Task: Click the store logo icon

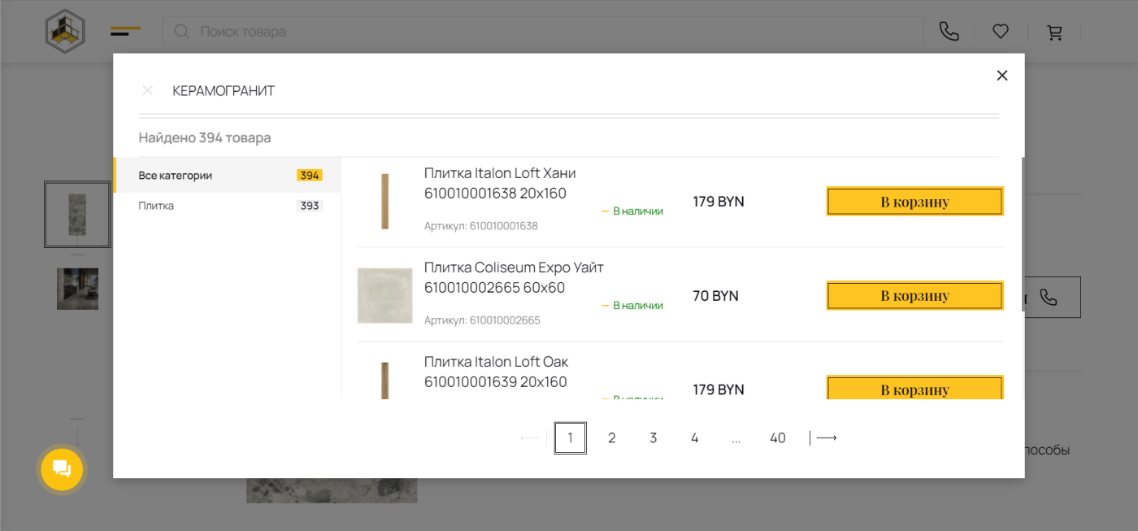Action: pos(65,31)
